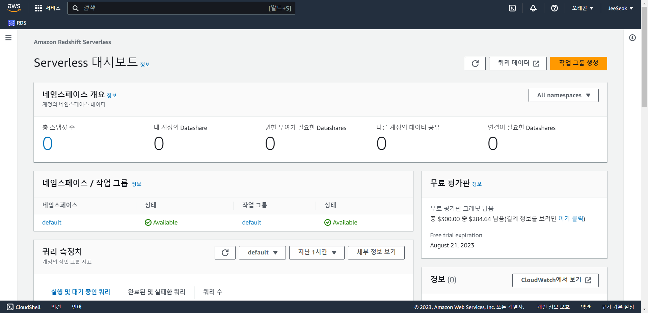
Task: Open CloudShell from the top bar icon
Action: [512, 8]
